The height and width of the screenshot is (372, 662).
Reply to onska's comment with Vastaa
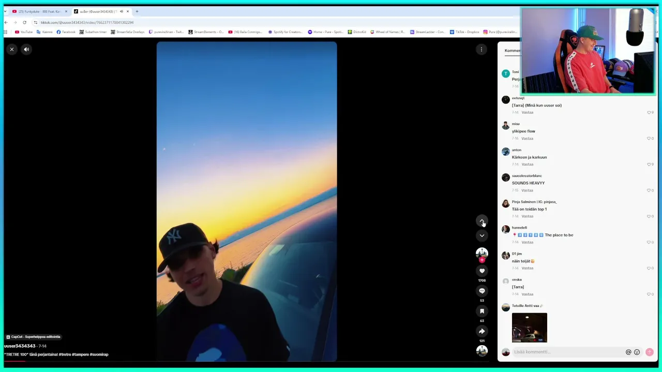point(527,294)
